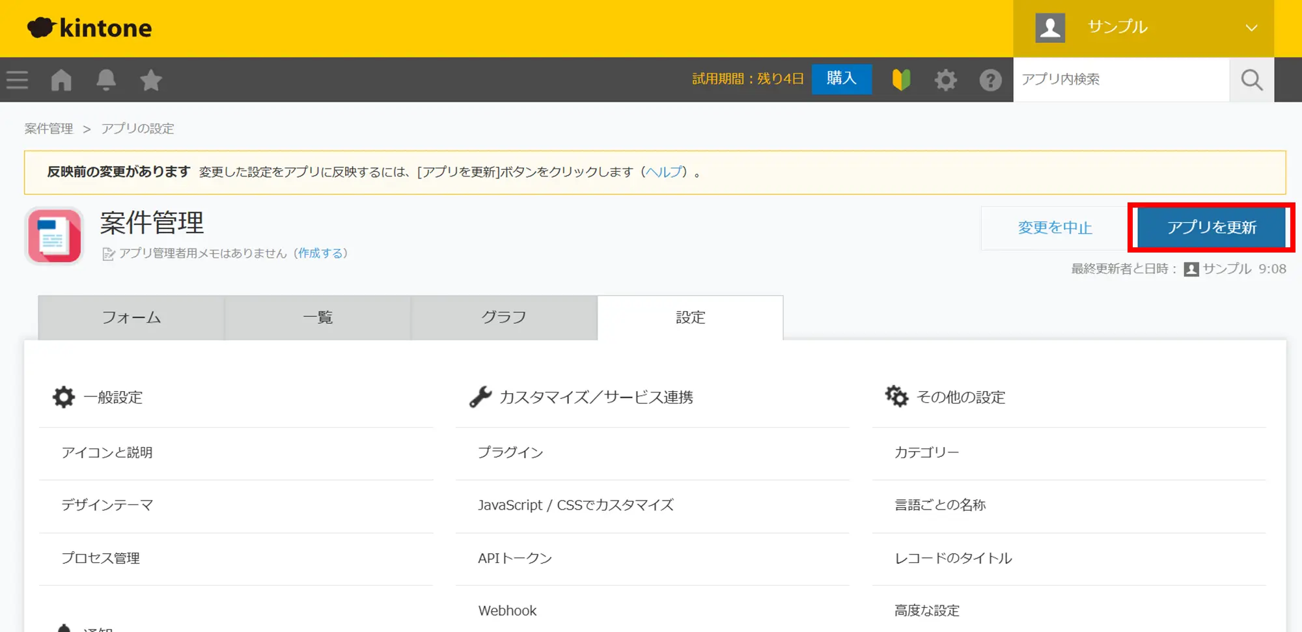Click the search magnifier button

point(1251,80)
